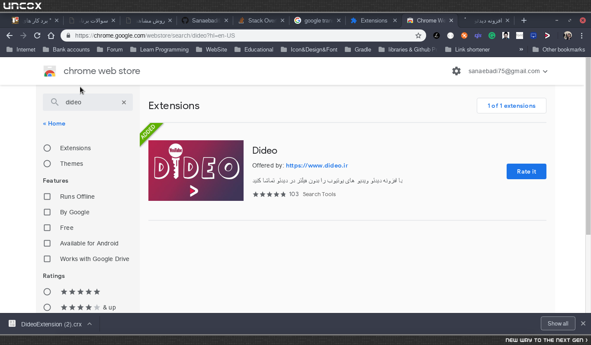The height and width of the screenshot is (345, 591).
Task: Click the DideoExtension crx file icon
Action: pyautogui.click(x=12, y=324)
